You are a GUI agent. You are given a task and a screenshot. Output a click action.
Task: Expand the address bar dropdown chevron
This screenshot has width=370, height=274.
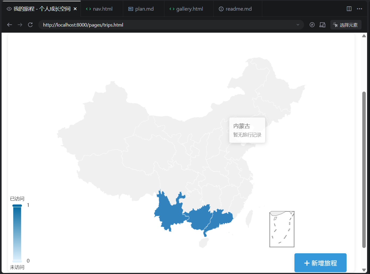[298, 25]
